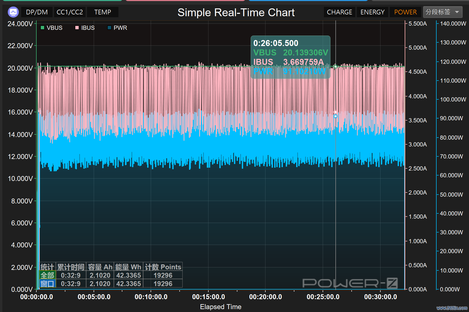Click the IBUS legend label
469x312 pixels.
coord(88,28)
